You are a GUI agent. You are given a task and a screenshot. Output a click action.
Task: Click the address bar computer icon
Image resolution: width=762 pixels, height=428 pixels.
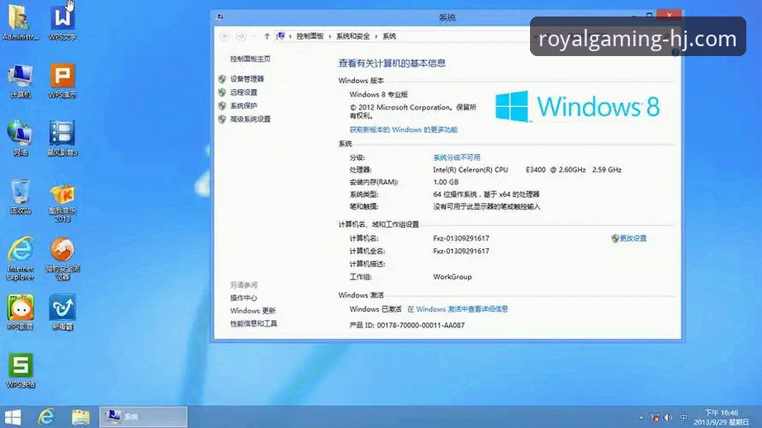281,36
